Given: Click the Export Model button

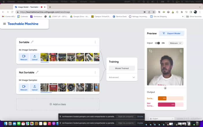Looking at the screenshot, I should click(x=171, y=33).
